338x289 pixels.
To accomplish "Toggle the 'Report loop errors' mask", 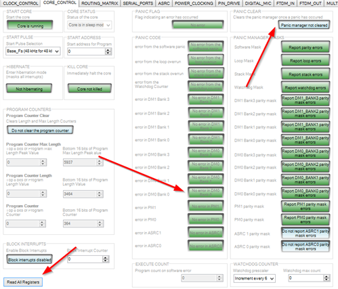I will coord(305,61).
